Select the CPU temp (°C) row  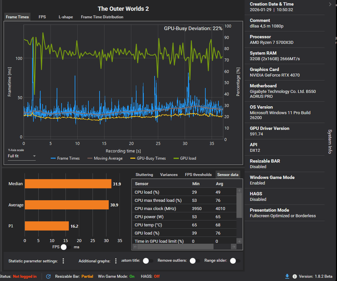(184, 225)
